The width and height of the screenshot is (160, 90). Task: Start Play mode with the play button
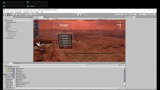pyautogui.click(x=76, y=14)
